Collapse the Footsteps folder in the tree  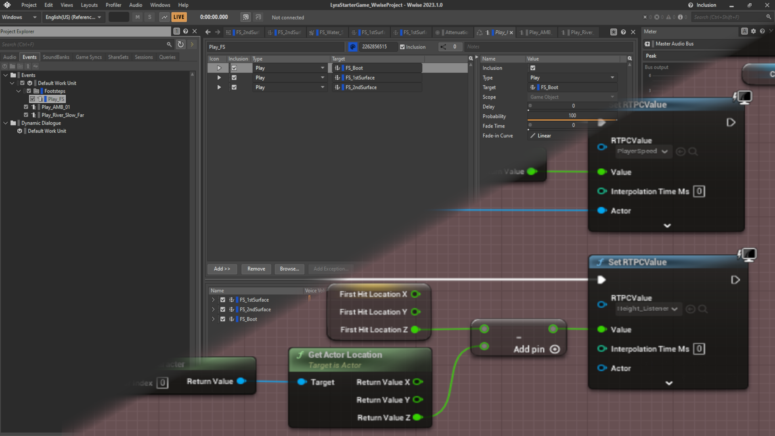(x=19, y=91)
